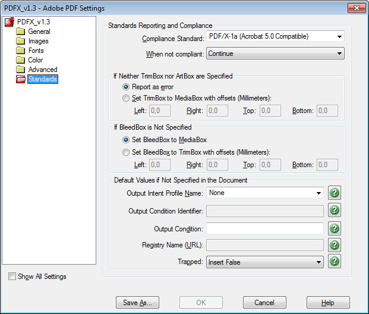The image size is (369, 314).
Task: Open the Compliance Standard dropdown
Action: (x=275, y=36)
